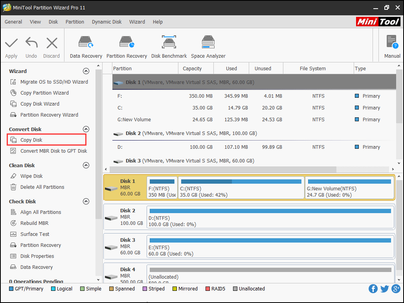Start the Copy Disk Wizard

point(35,104)
